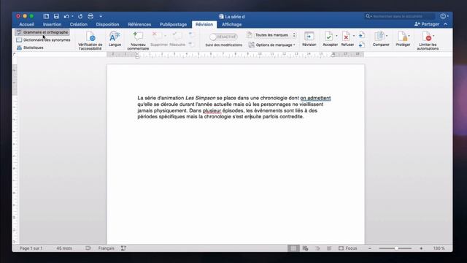Expand the Accepter dropdown arrow
Viewport: 467px width, 263px height.
point(336,36)
